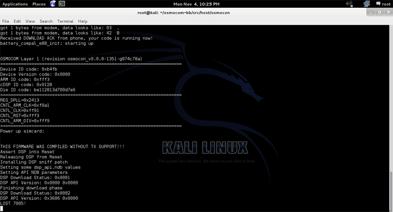Image resolution: width=393 pixels, height=212 pixels.
Task: Click the 'LOST 7005!' line
Action: [x=13, y=204]
